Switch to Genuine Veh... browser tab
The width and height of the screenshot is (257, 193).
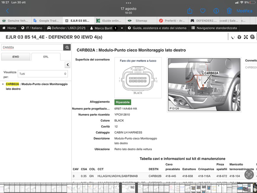pyautogui.click(x=16, y=21)
